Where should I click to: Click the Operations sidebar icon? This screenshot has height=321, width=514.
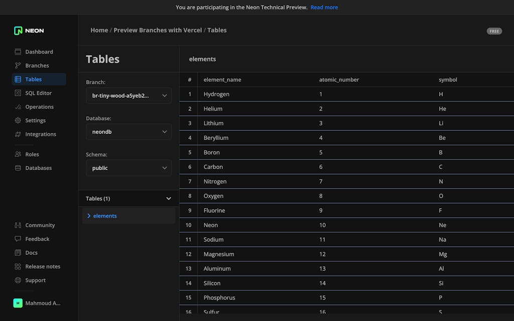pos(18,107)
